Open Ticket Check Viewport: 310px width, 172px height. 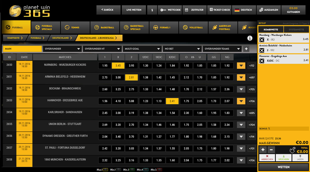pos(220,10)
